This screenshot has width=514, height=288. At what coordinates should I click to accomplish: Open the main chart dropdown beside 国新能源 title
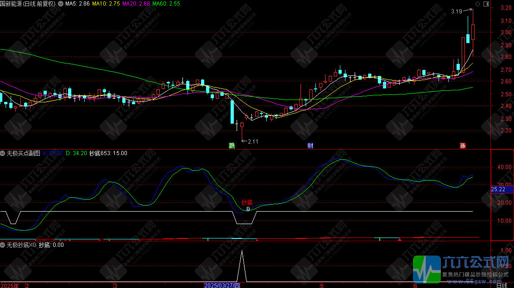pyautogui.click(x=60, y=4)
